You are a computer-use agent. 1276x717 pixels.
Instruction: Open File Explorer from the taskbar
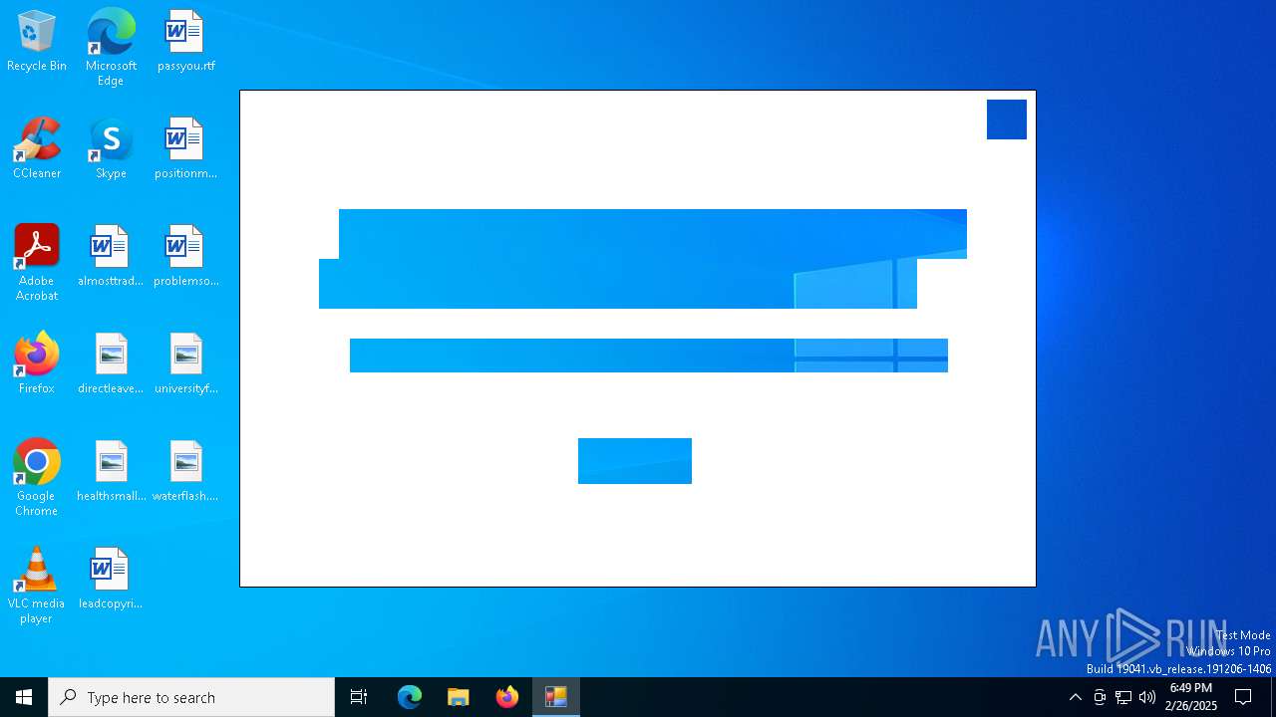point(459,697)
